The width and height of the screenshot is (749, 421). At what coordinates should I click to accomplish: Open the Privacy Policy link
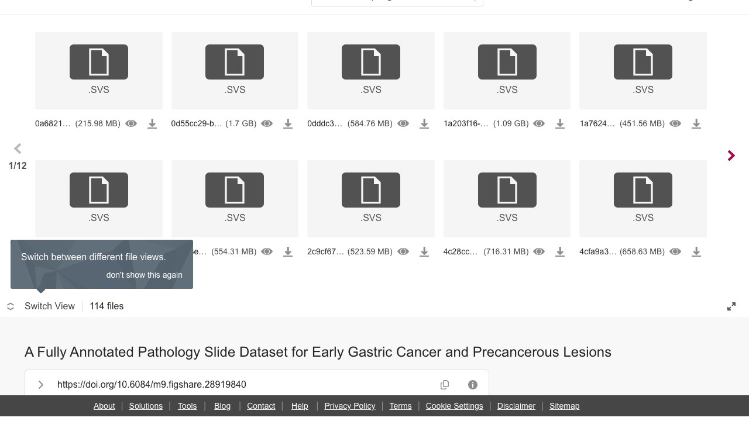pyautogui.click(x=350, y=406)
